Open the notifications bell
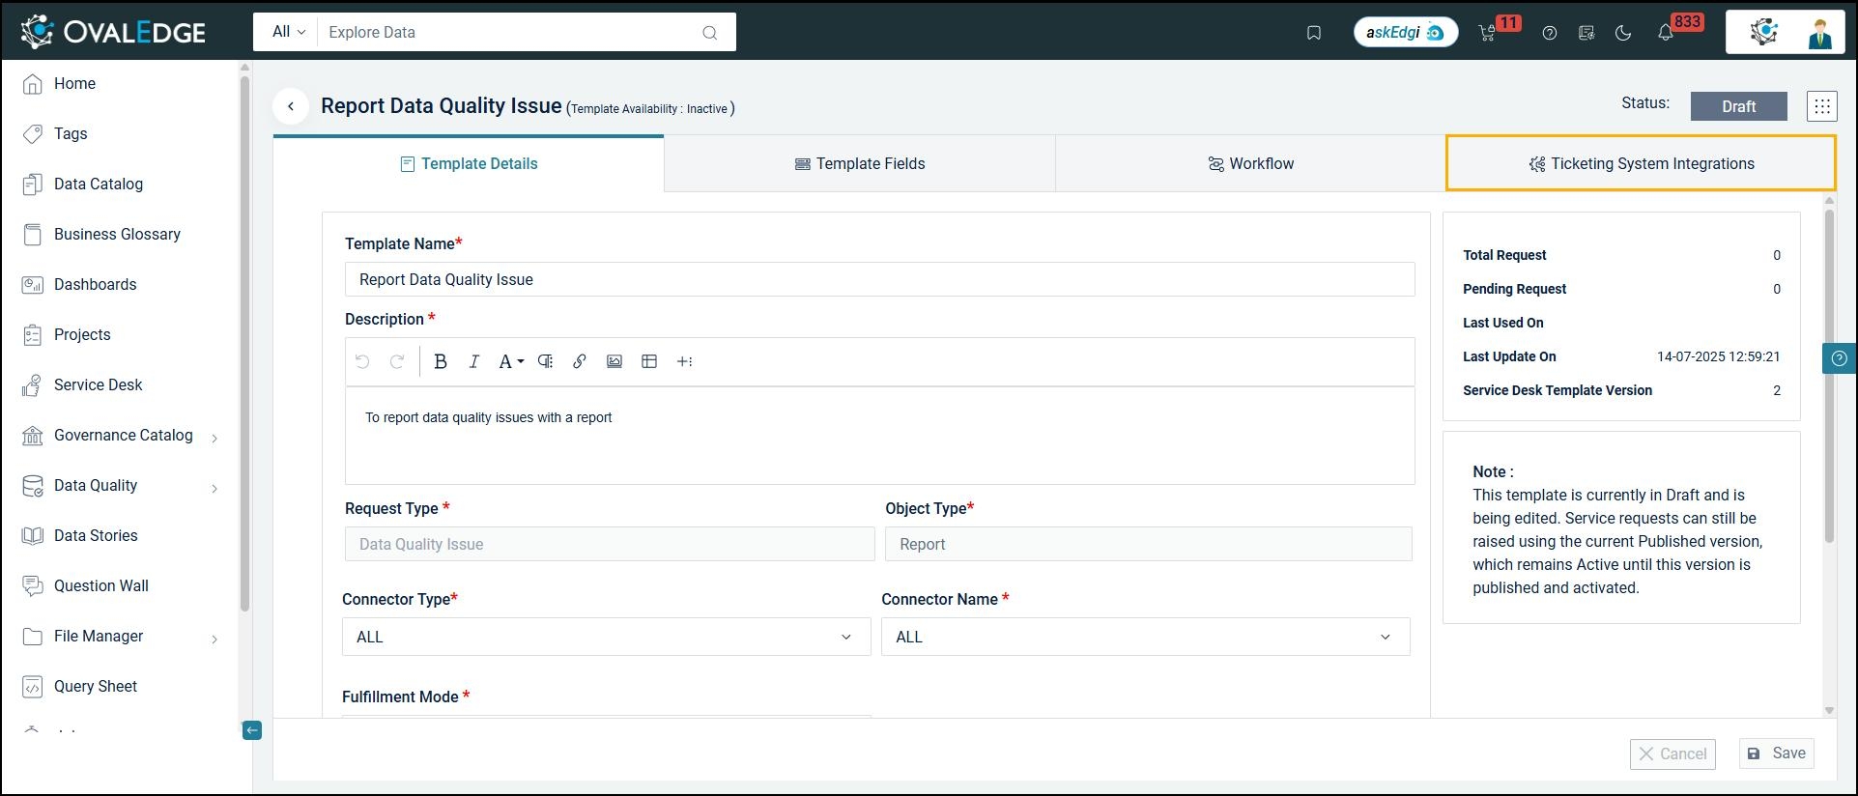1858x796 pixels. point(1665,33)
